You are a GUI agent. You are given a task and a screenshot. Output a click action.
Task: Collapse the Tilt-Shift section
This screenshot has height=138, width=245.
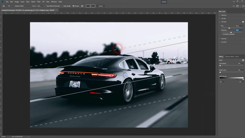tap(220, 22)
